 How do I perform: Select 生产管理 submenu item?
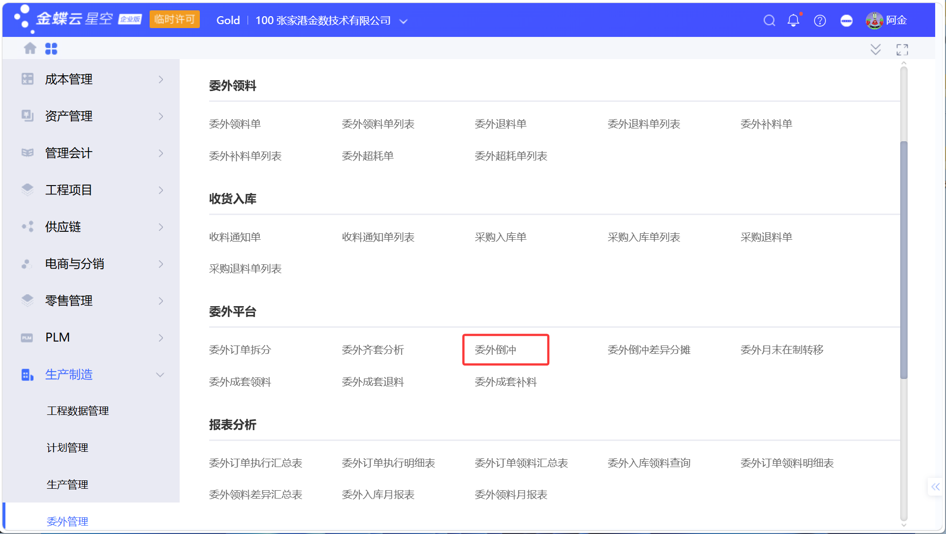pyautogui.click(x=67, y=484)
